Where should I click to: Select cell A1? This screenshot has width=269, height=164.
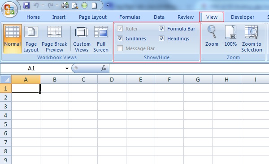click(26, 88)
